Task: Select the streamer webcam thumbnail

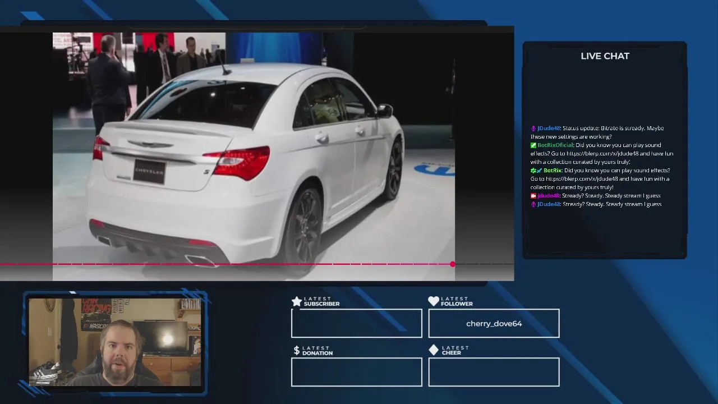Action: point(115,342)
